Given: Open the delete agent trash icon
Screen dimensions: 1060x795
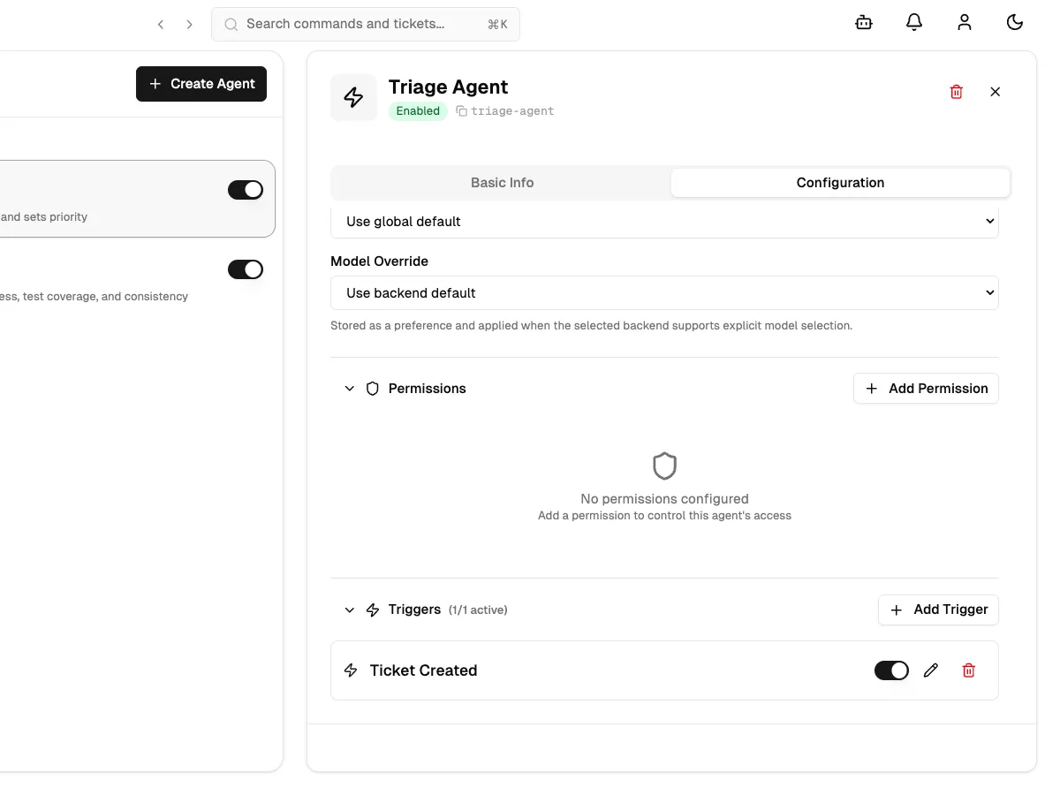Looking at the screenshot, I should (956, 91).
